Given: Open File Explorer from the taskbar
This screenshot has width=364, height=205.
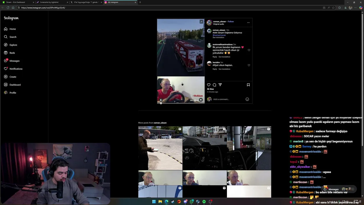Looking at the screenshot, I should tap(160, 202).
